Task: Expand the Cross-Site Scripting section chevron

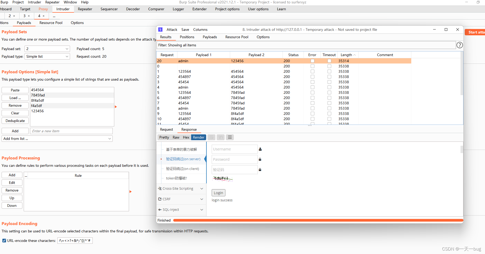Action: 202,189
